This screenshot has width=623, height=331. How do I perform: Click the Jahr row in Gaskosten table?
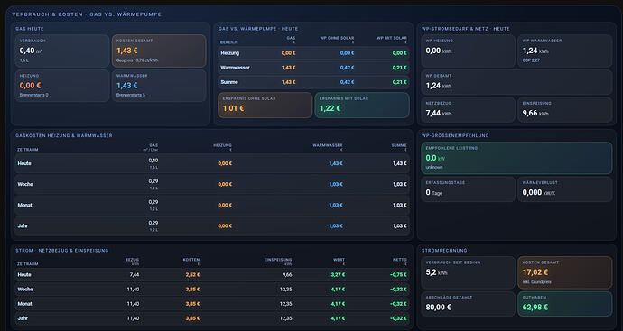tap(212, 225)
